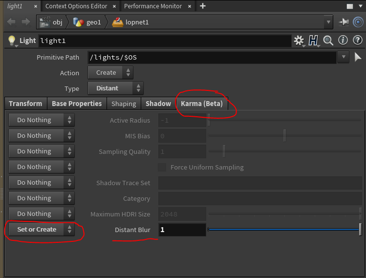Open the Action Create dropdown
The image size is (366, 278).
coord(110,73)
